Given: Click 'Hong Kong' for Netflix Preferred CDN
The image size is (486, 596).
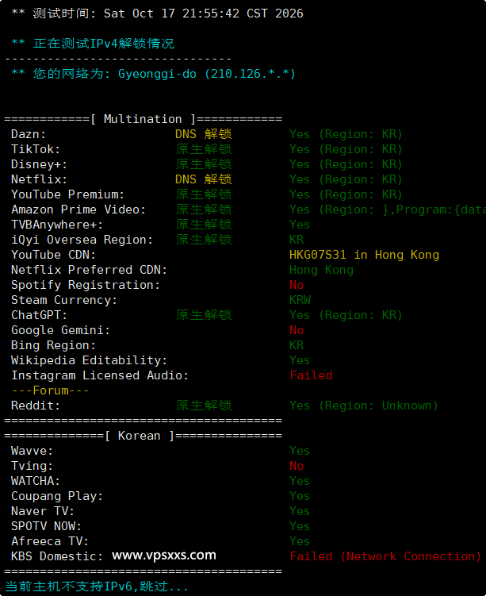Looking at the screenshot, I should (x=321, y=270).
